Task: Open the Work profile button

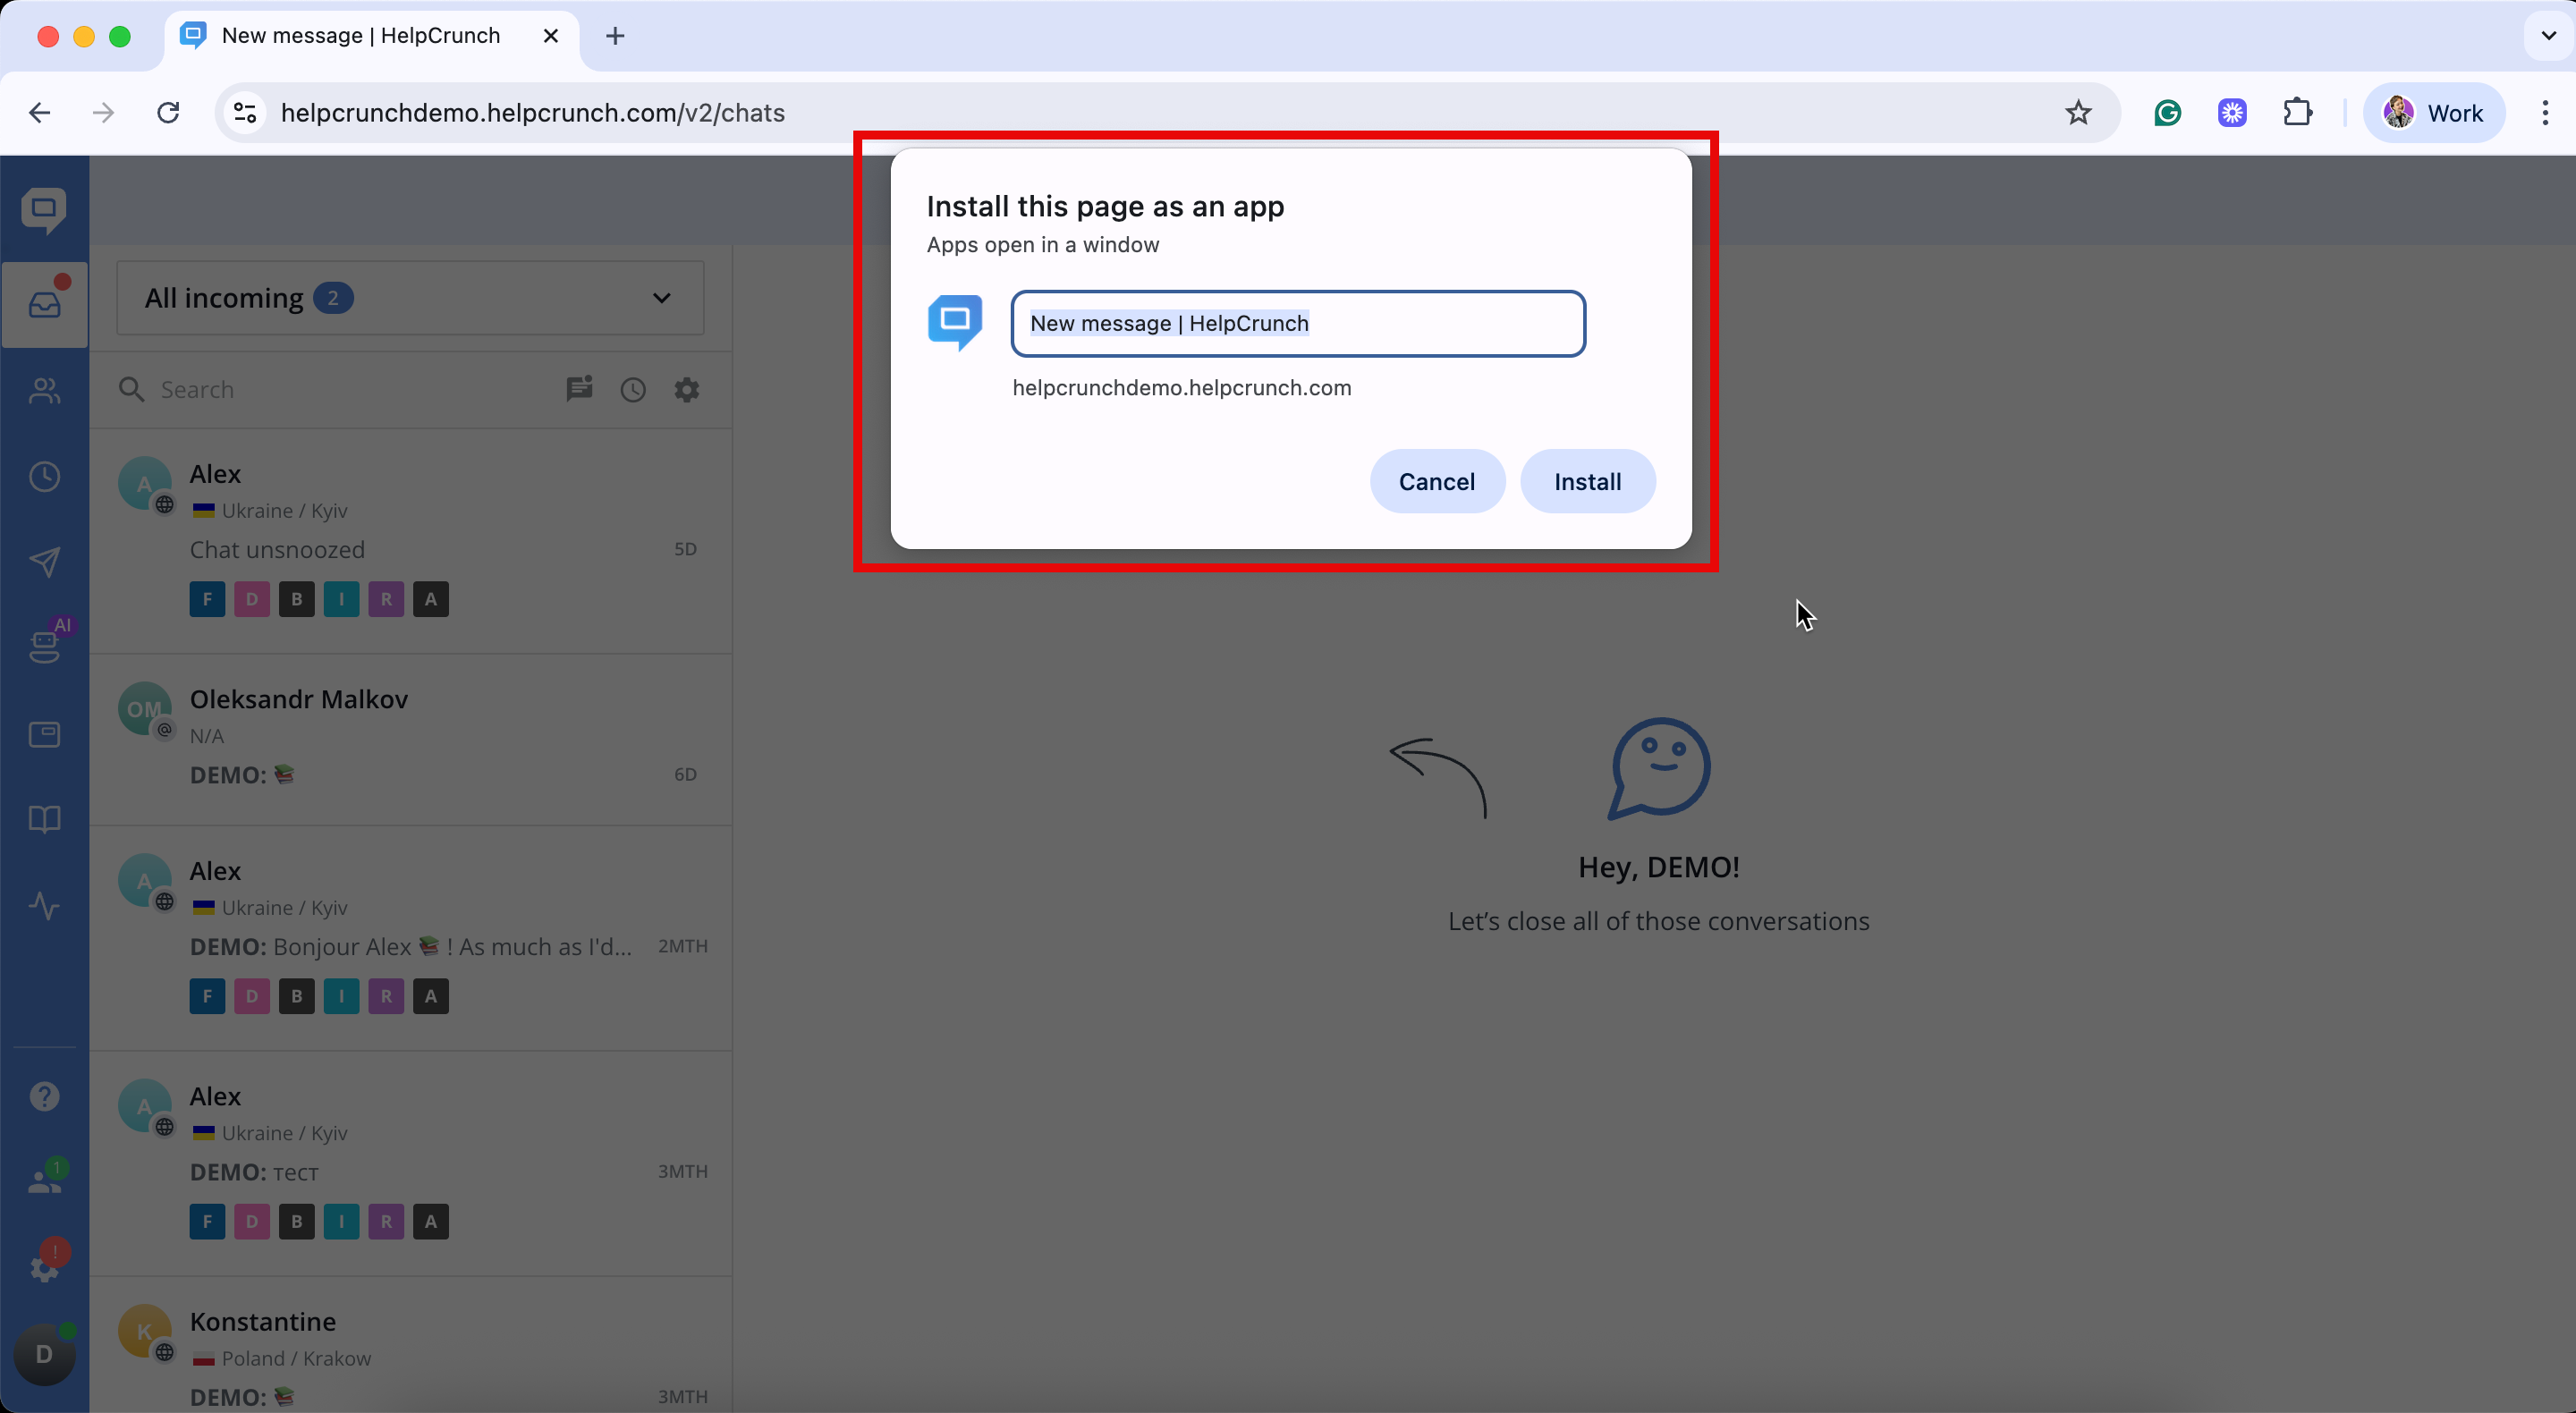Action: [x=2433, y=113]
